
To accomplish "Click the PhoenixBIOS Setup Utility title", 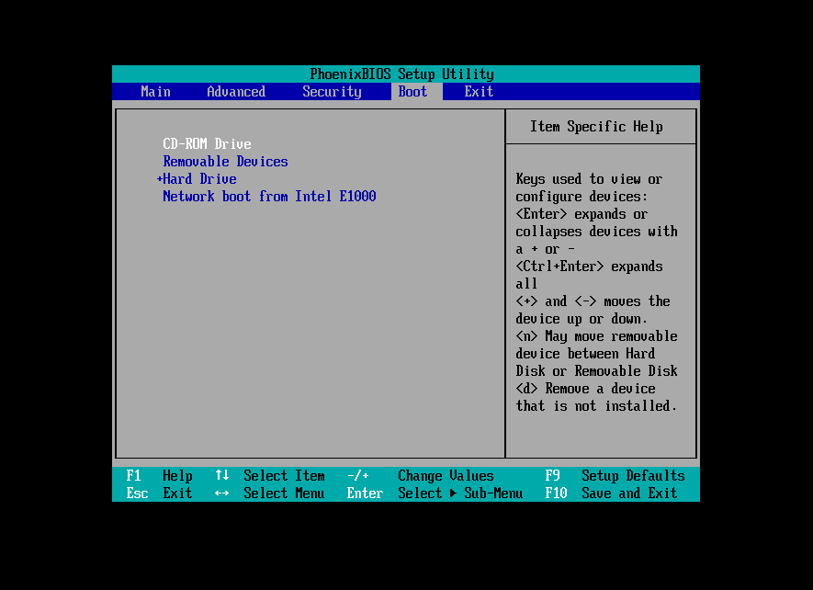I will 401,74.
